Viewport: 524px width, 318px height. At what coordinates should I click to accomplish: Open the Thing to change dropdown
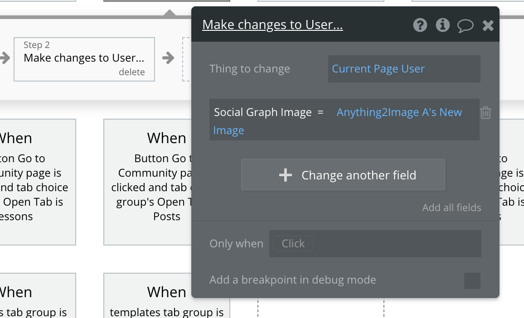(x=403, y=69)
